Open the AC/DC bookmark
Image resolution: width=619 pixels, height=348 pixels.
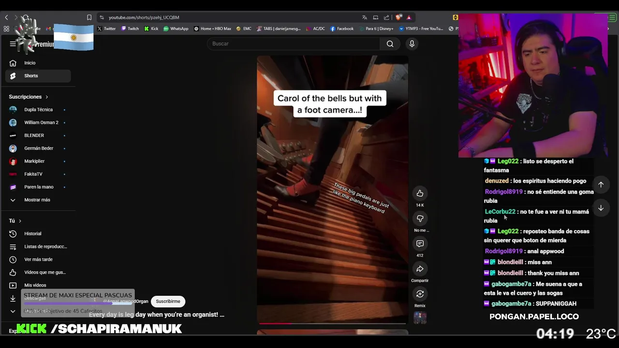315,29
